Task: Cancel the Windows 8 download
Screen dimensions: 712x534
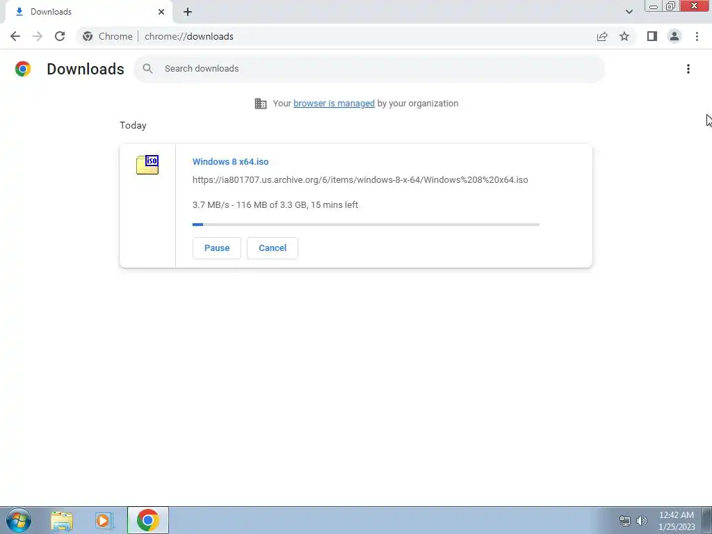Action: click(x=273, y=248)
